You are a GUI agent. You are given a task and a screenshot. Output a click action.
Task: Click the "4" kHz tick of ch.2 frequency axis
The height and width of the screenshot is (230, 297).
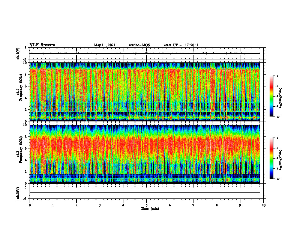click(26, 160)
